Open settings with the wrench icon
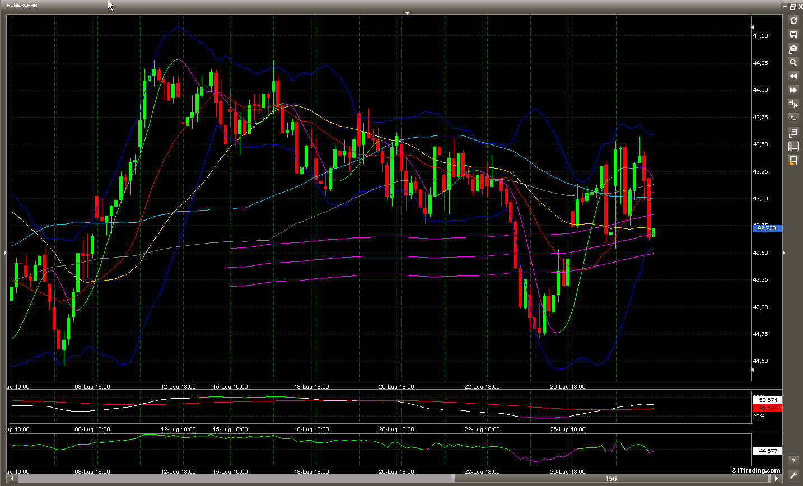Viewport: 803px width, 486px height. click(793, 475)
